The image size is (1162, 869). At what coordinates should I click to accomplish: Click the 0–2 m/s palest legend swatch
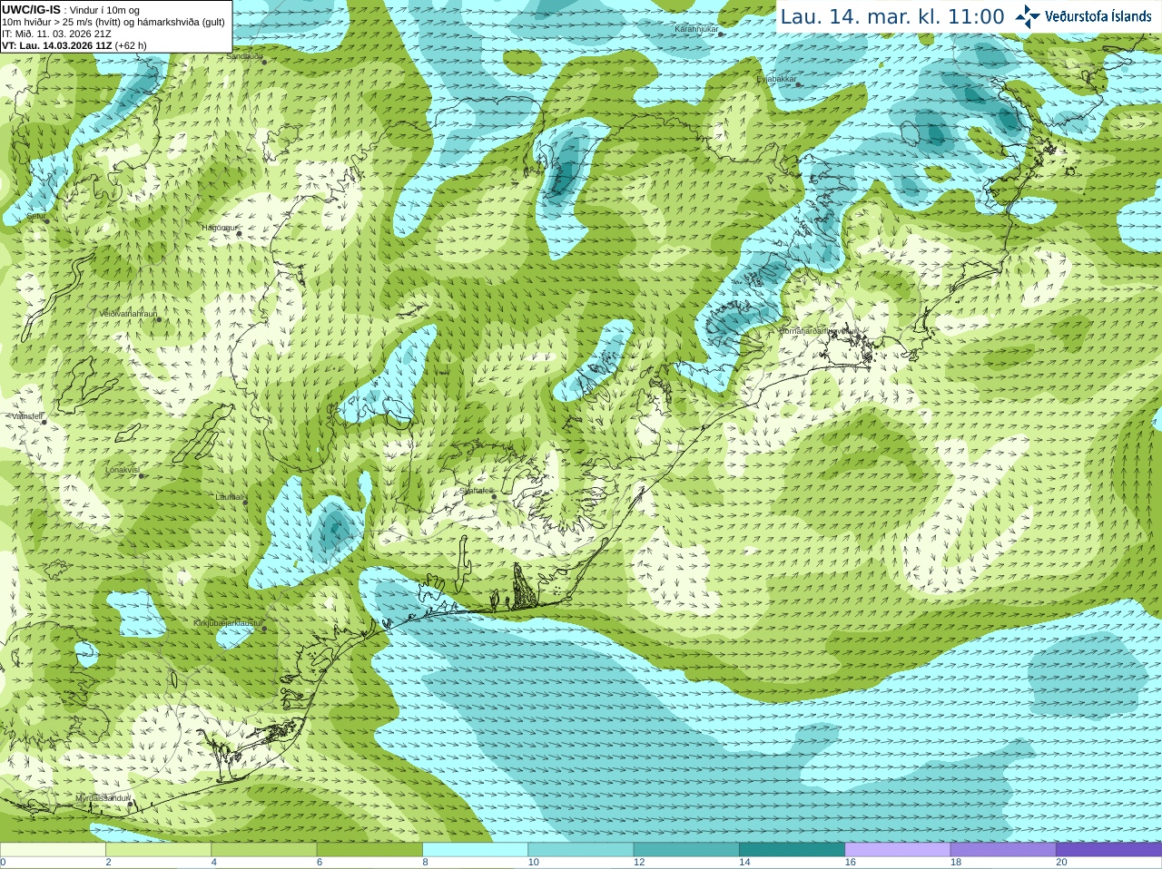click(x=53, y=850)
